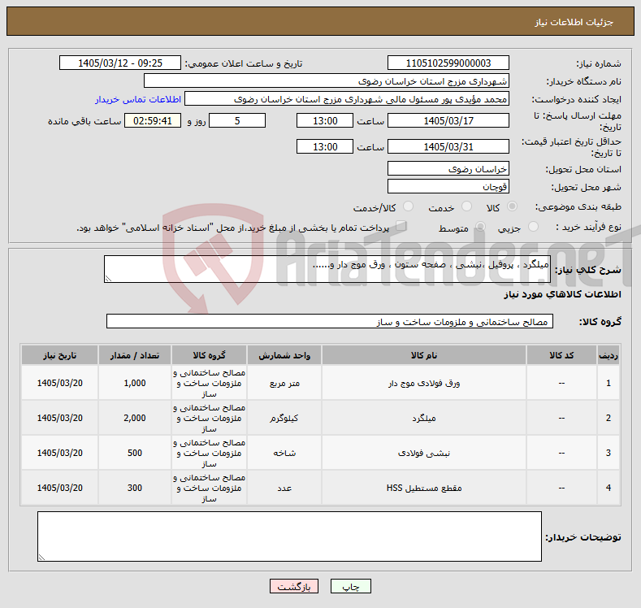
Task: Click the شاخه unit cell
Action: [x=284, y=453]
